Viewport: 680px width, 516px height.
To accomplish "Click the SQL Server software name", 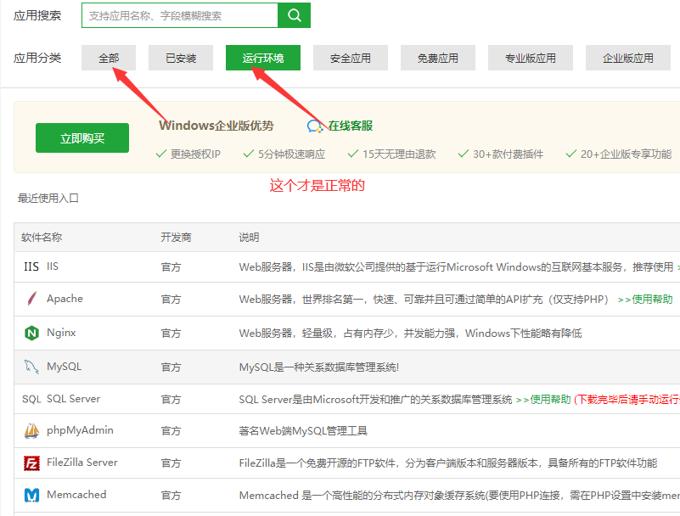I will coord(74,399).
